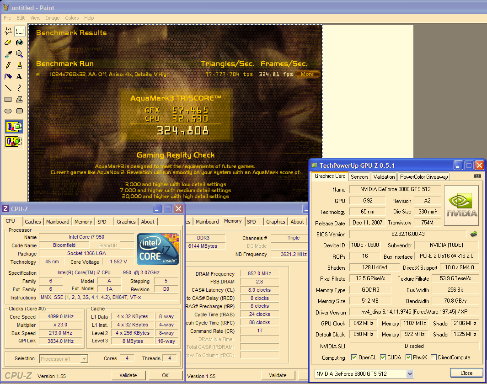Click the GPU-Z Name field value

coord(395,189)
